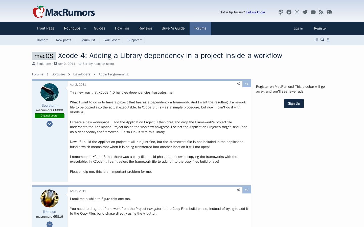Open the Guides section
This screenshot has height=227, width=364.
point(100,29)
